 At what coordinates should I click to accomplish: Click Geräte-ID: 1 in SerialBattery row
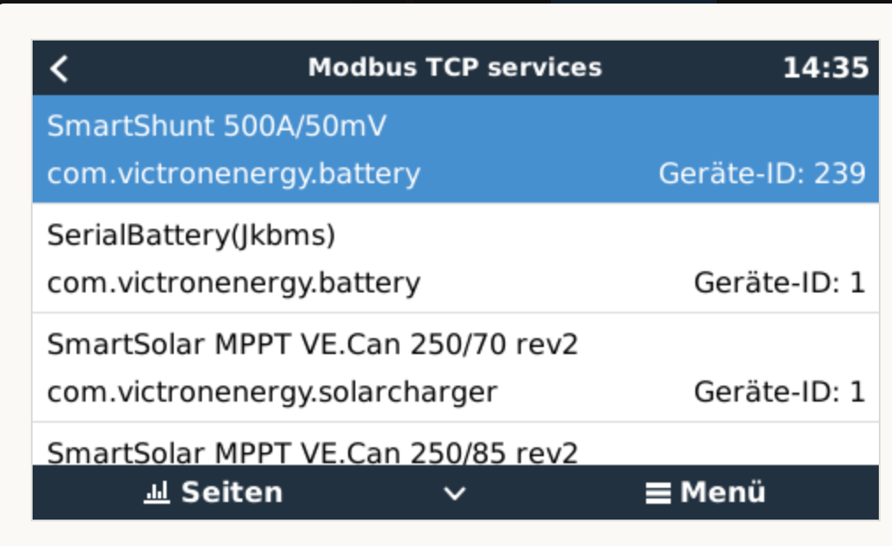point(779,283)
